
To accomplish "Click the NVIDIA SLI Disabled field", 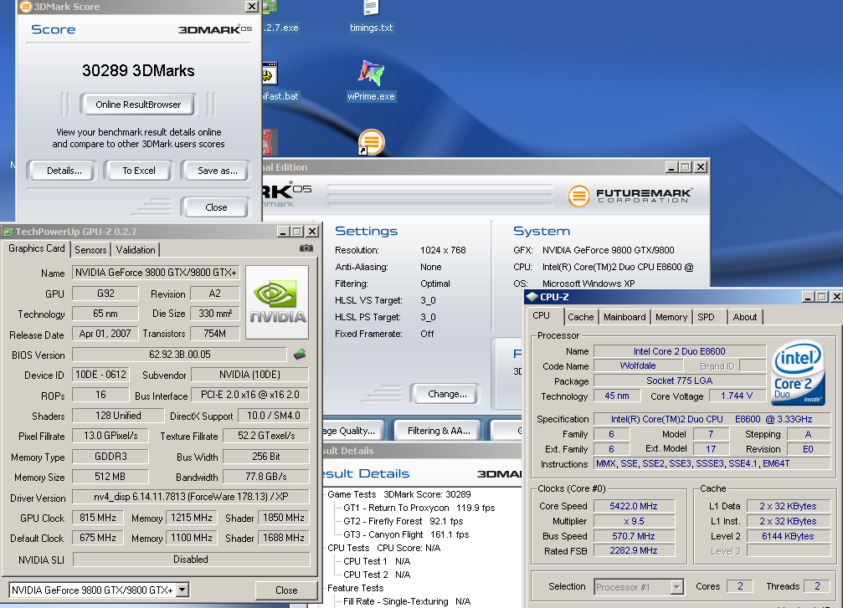I will point(191,559).
